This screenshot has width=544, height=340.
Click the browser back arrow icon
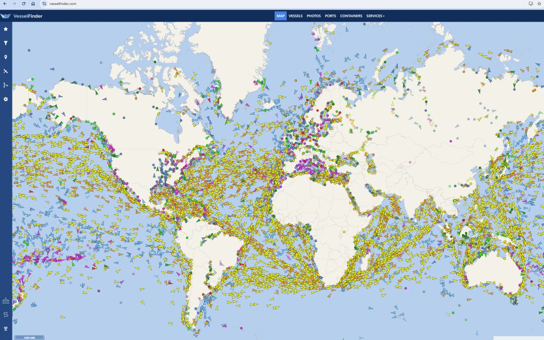[x=5, y=4]
